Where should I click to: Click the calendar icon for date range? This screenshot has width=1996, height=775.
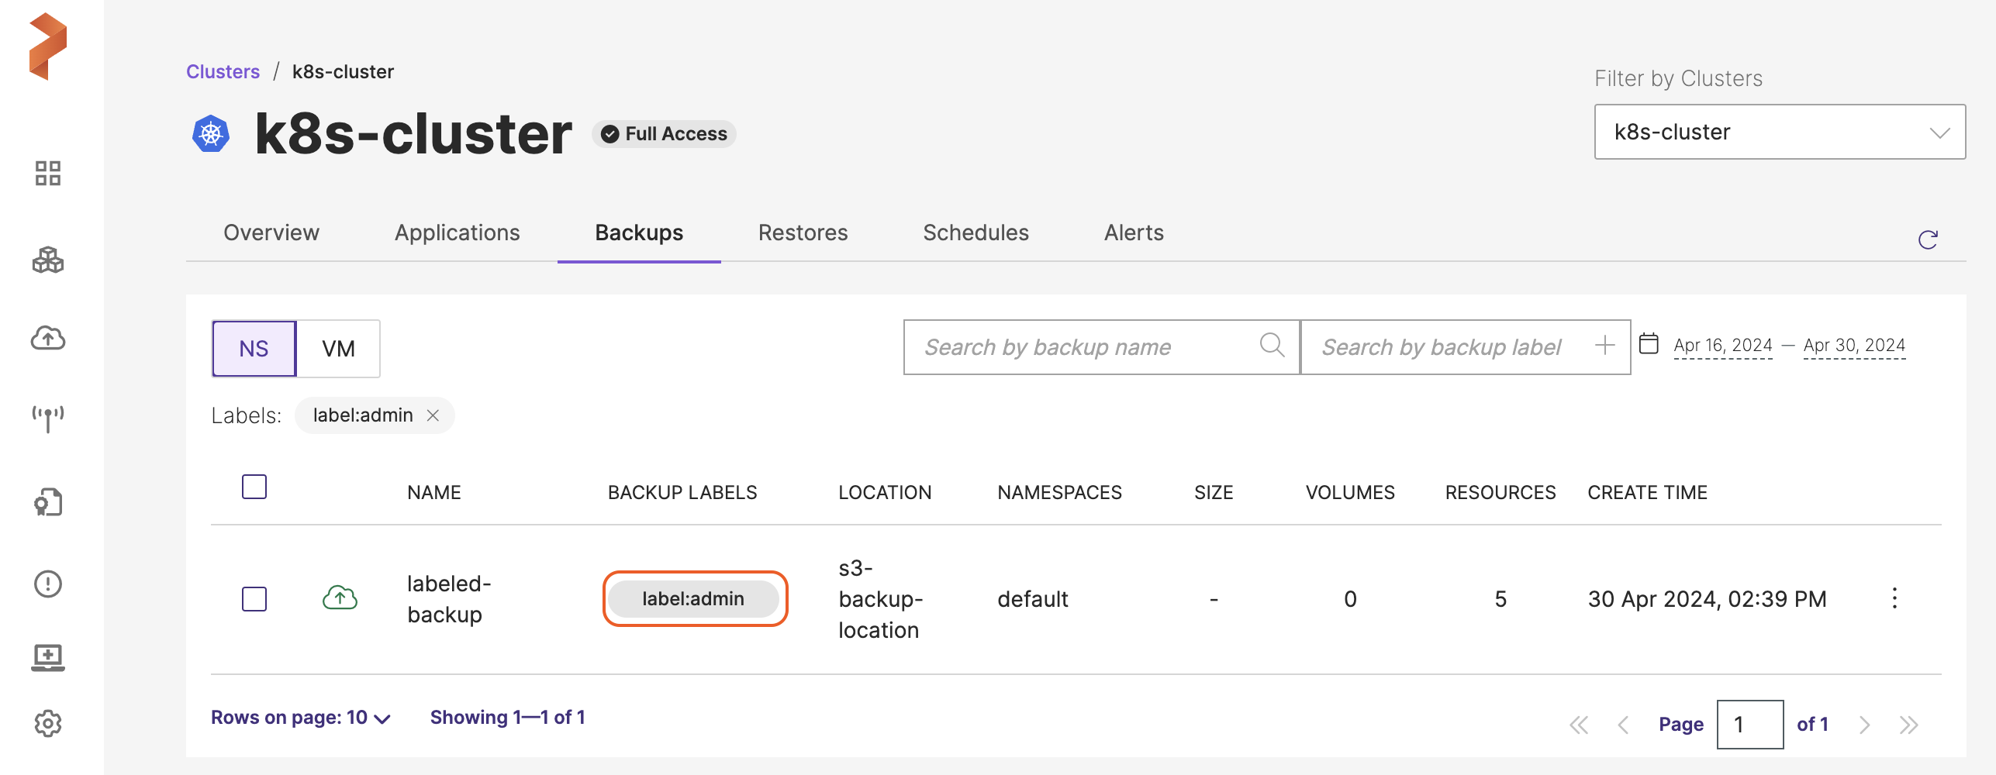click(1649, 343)
